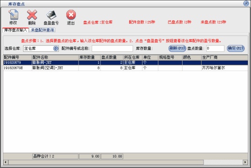Click the 所在仓库 column header

[132, 57]
